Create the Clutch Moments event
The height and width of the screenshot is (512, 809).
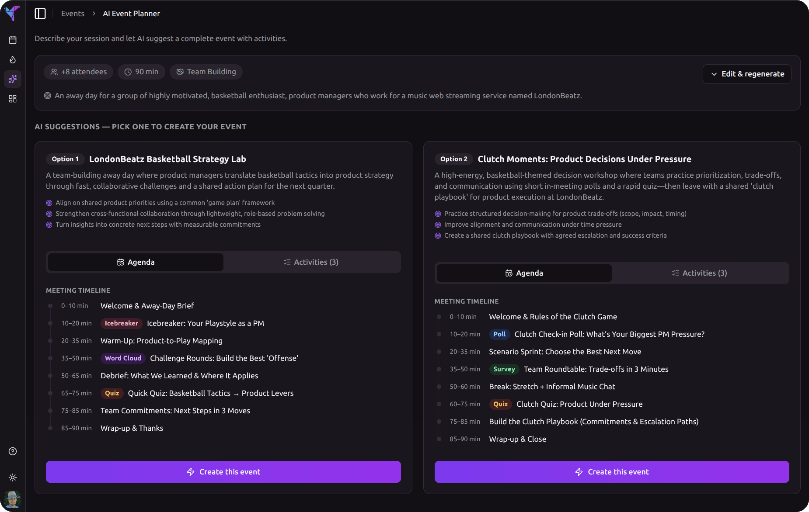pyautogui.click(x=612, y=472)
